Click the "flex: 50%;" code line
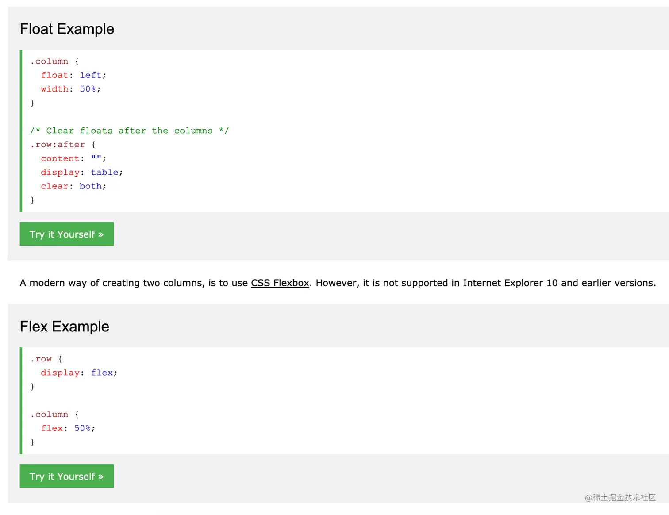The height and width of the screenshot is (515, 669). (68, 428)
